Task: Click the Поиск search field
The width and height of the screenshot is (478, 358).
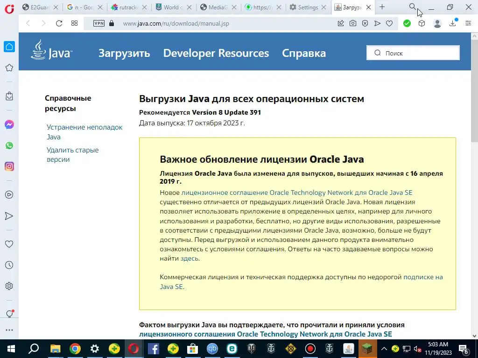Action: 413,53
